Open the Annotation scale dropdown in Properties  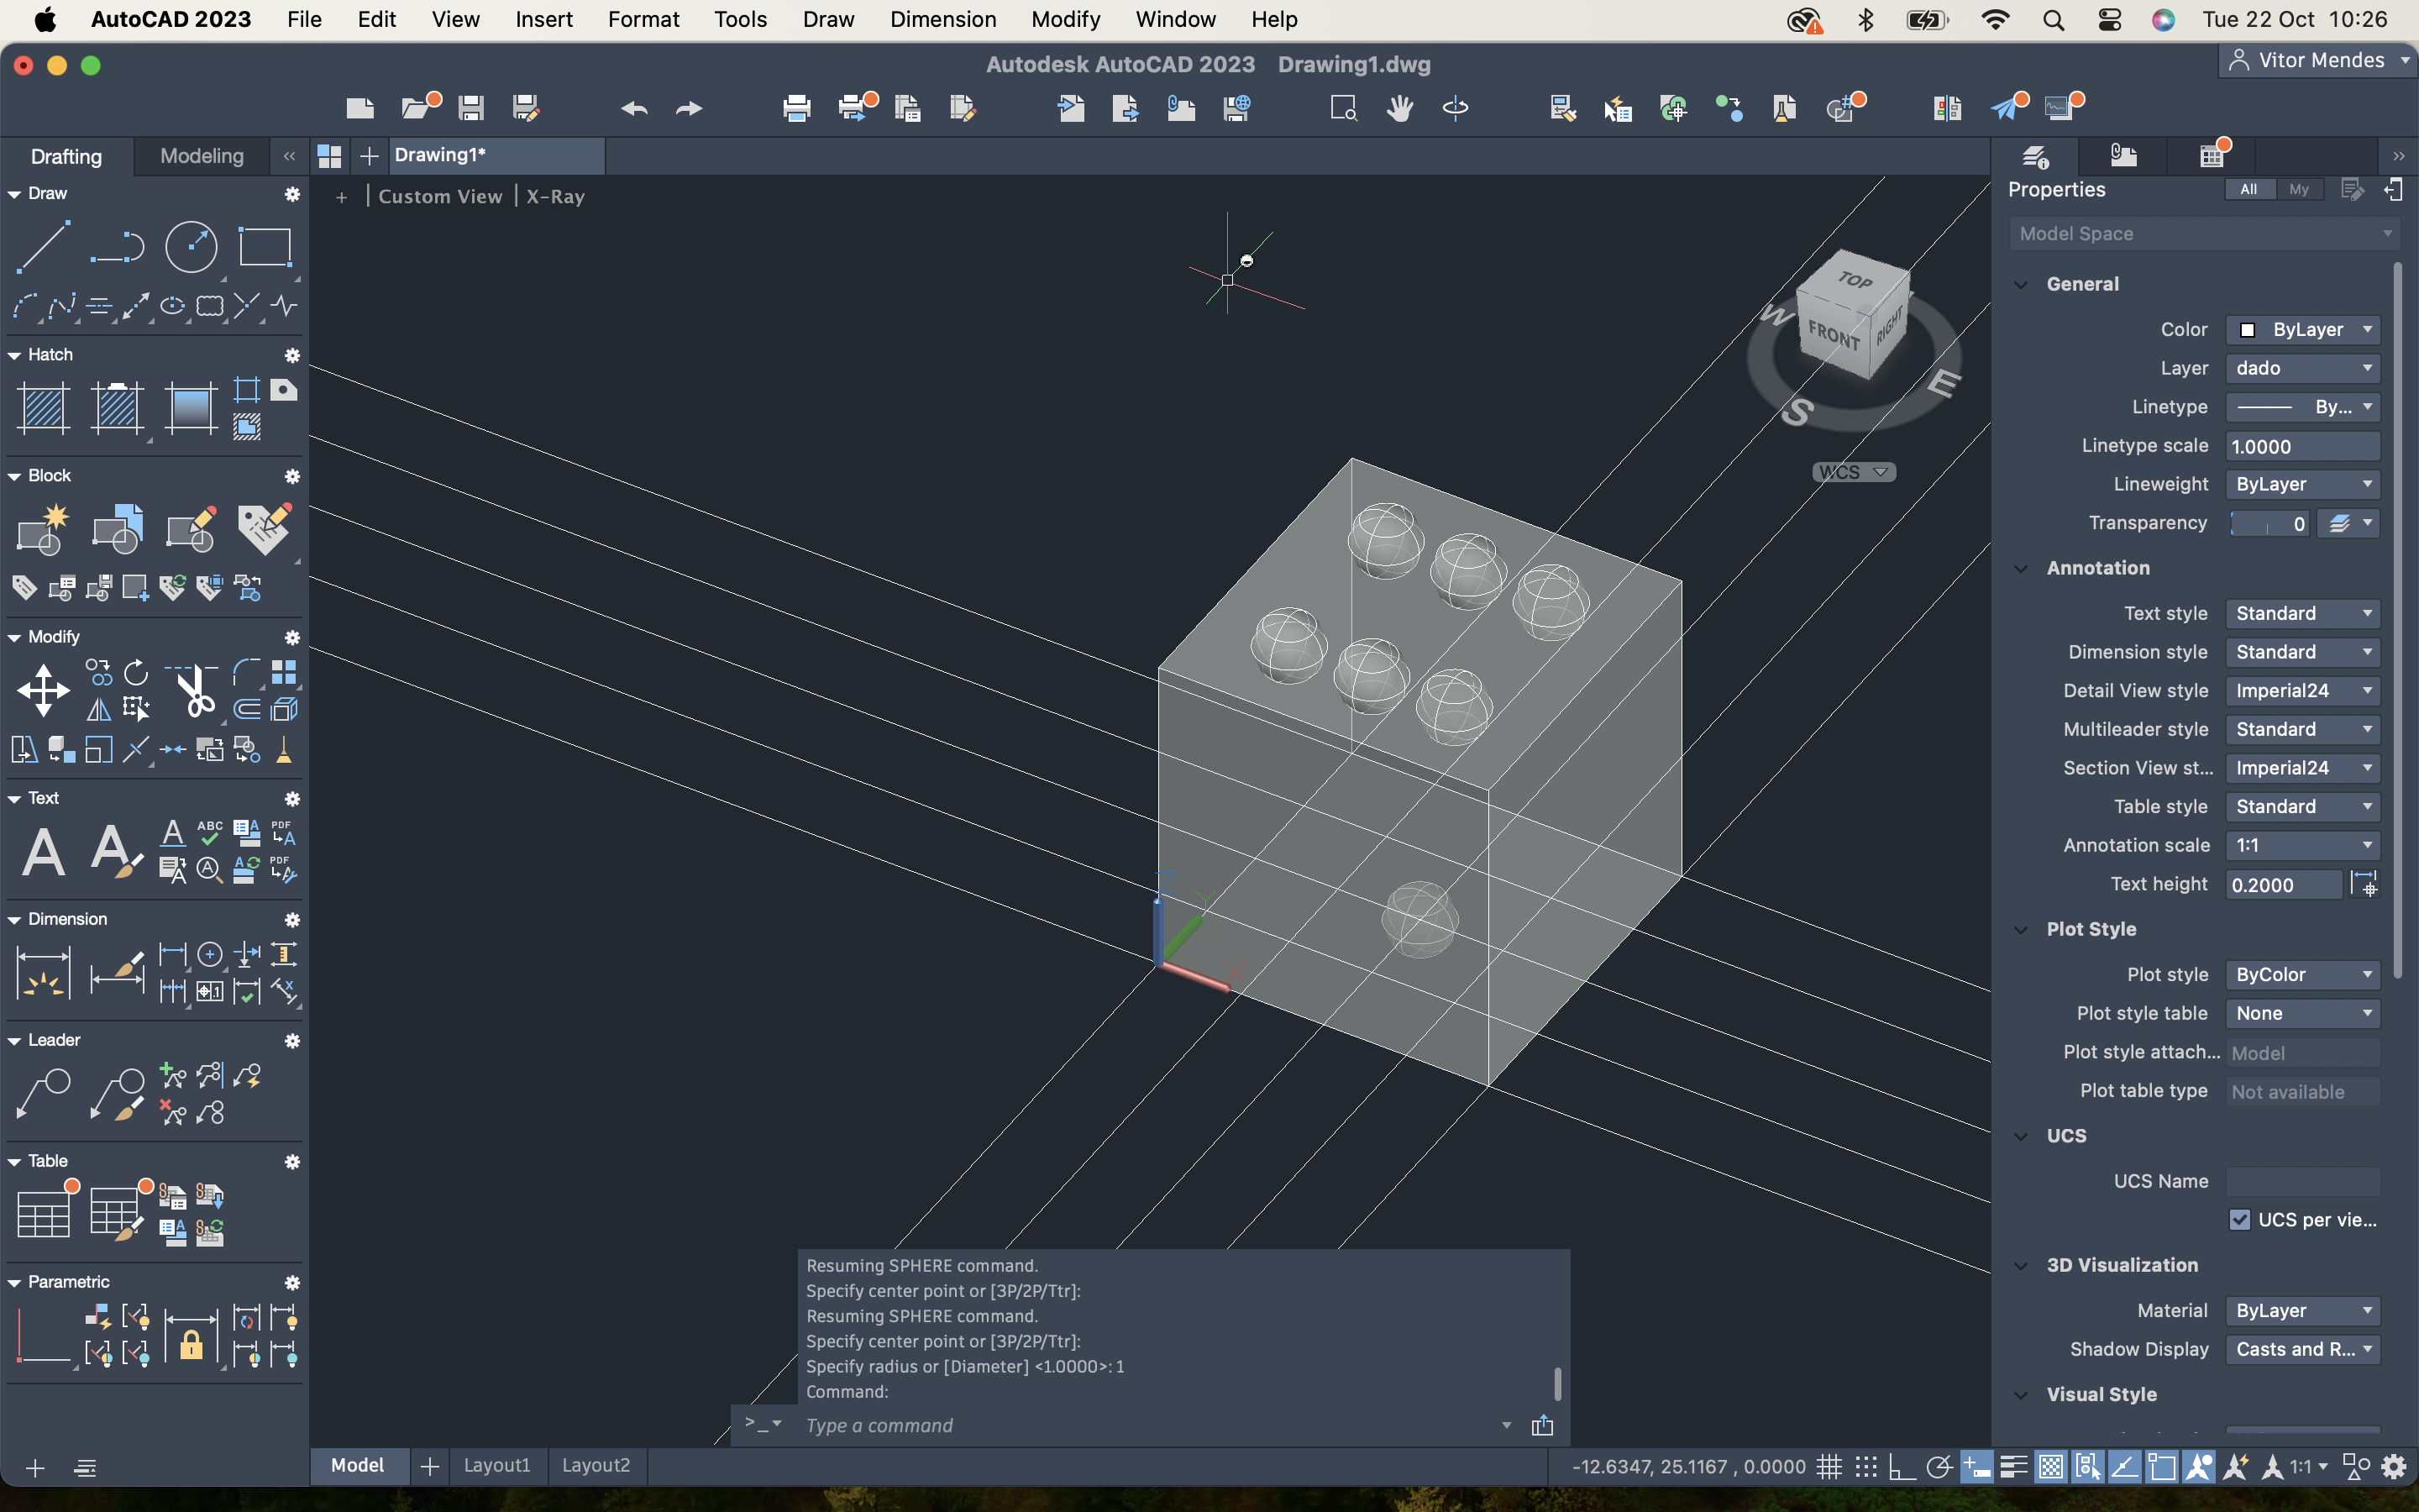point(2302,845)
